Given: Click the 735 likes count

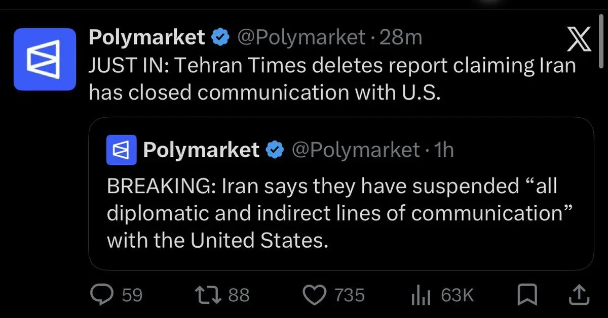Looking at the screenshot, I should click(x=349, y=295).
